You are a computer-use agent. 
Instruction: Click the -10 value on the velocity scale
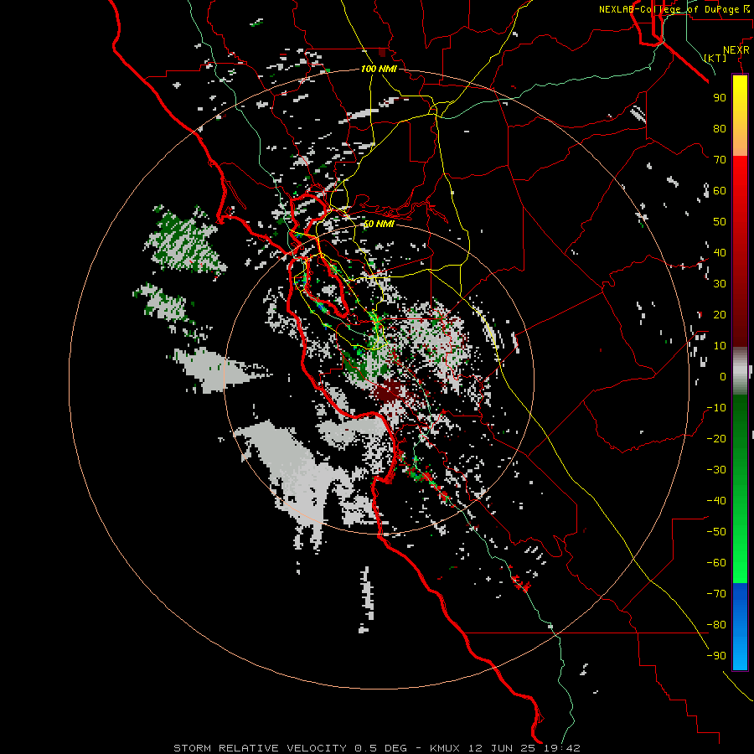click(716, 408)
